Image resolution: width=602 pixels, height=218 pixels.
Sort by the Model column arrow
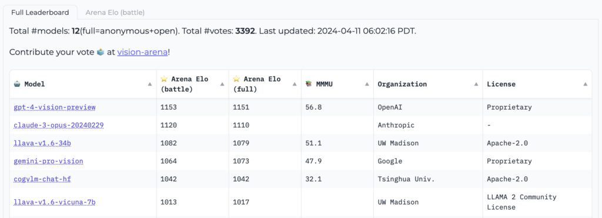click(x=150, y=84)
